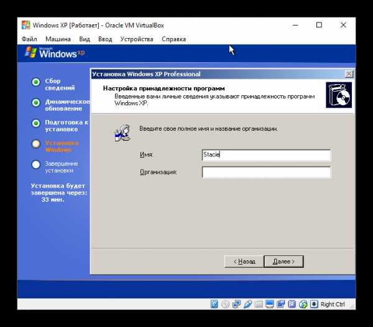The height and width of the screenshot is (327, 373).
Task: Select the 'Завершение установки' step indicator
Action: (x=36, y=165)
